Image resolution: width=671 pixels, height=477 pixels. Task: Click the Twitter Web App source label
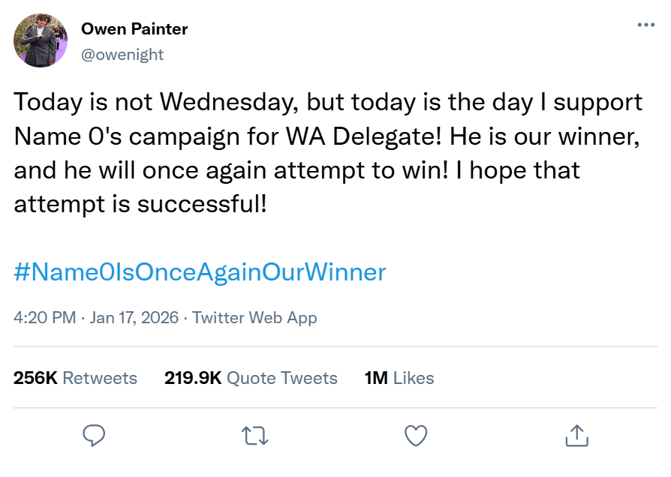click(254, 317)
